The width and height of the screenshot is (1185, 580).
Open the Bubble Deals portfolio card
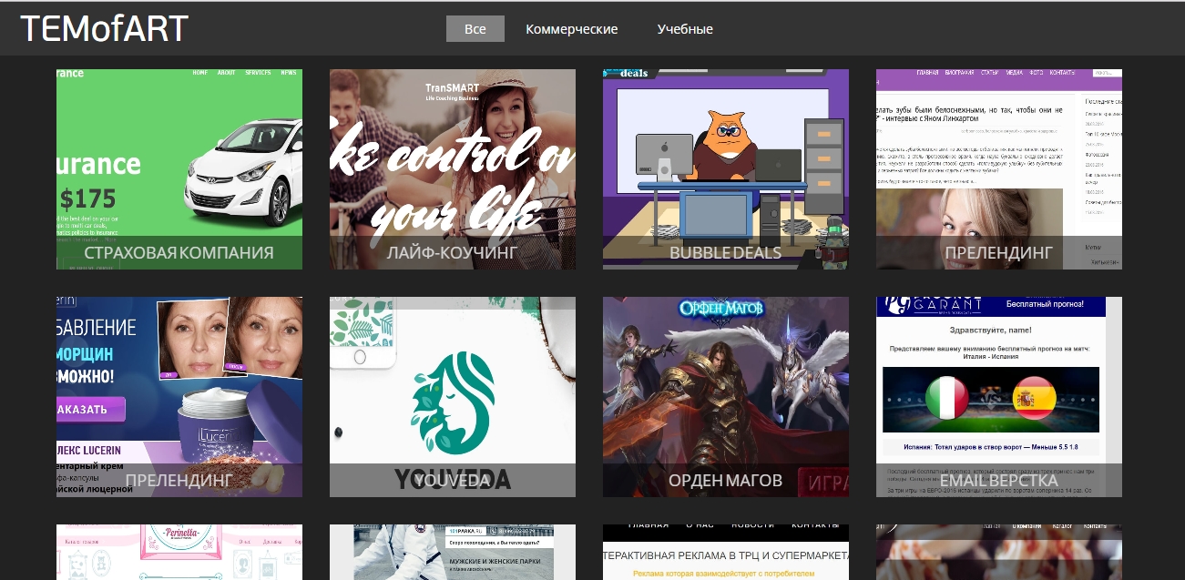pos(726,169)
